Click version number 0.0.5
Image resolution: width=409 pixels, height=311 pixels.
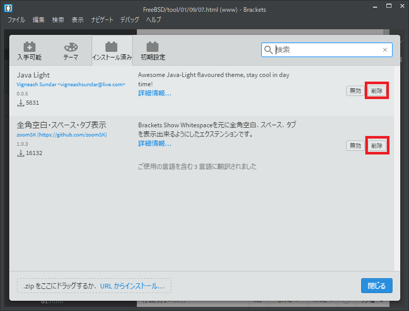(22, 94)
